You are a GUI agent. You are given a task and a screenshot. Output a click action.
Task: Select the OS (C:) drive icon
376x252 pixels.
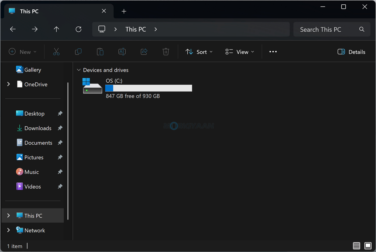(x=92, y=86)
